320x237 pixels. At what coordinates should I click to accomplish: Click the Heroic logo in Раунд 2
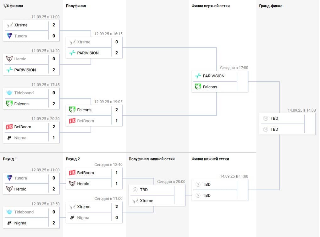(72, 184)
